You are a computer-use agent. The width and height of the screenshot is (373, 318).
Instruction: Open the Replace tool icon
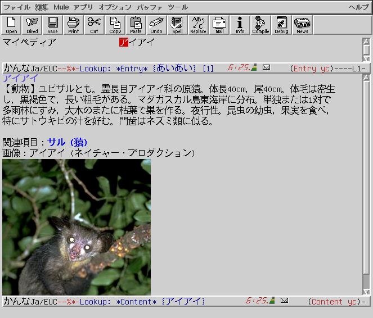pos(198,25)
